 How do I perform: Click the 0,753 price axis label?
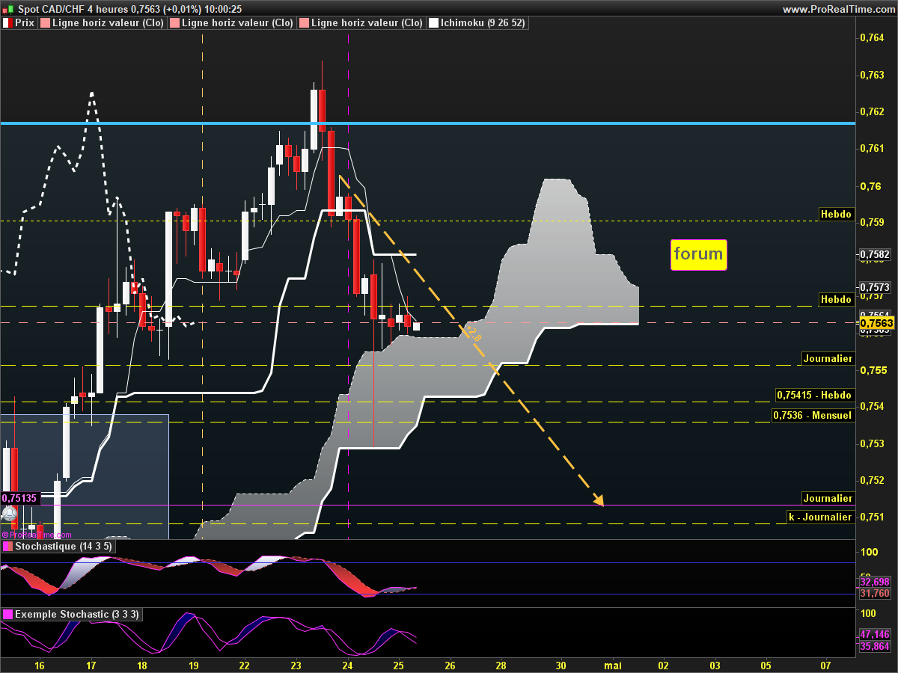(872, 443)
